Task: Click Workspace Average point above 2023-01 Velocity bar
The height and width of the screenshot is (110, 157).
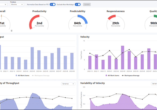Action: 109,51
